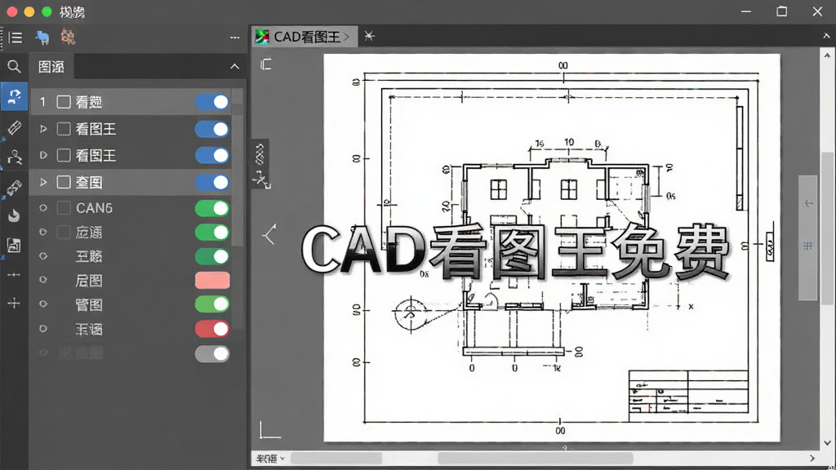Expand the first 看图王 tree item
The image size is (836, 470).
(x=43, y=129)
